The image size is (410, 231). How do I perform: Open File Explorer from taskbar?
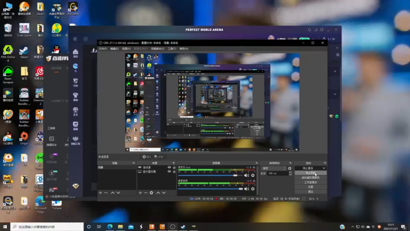coord(120,227)
